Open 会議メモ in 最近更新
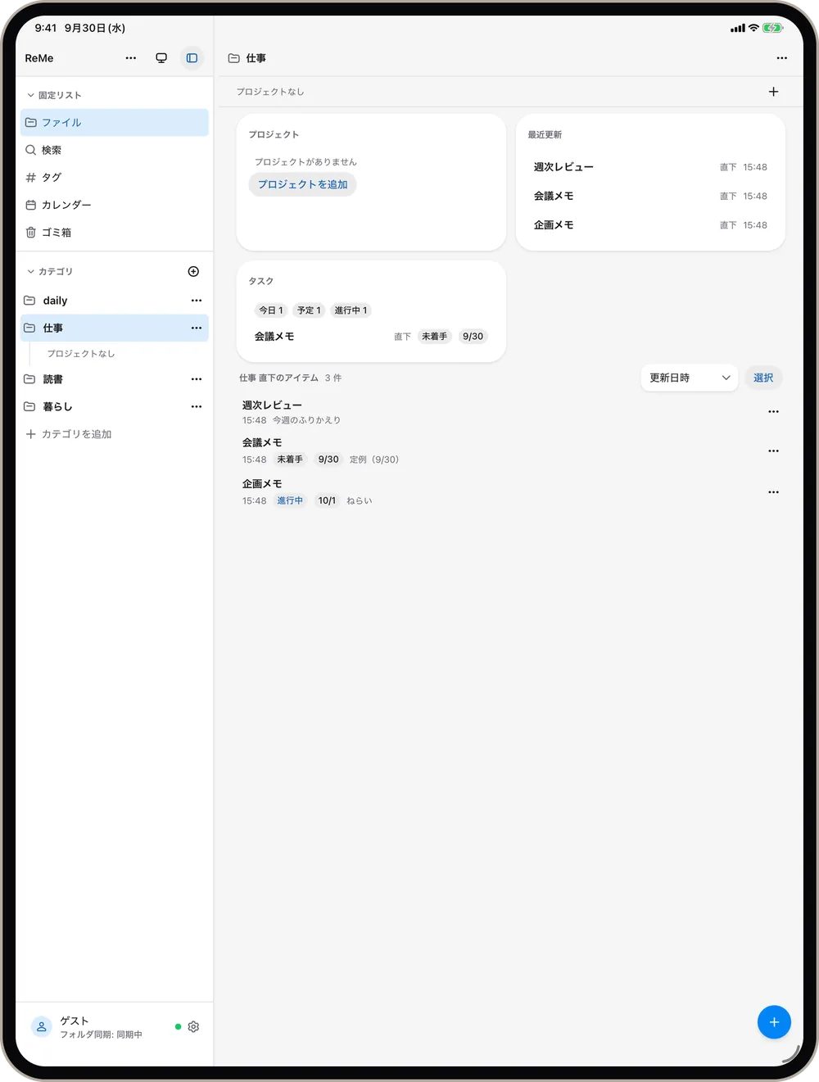The image size is (819, 1082). click(650, 196)
